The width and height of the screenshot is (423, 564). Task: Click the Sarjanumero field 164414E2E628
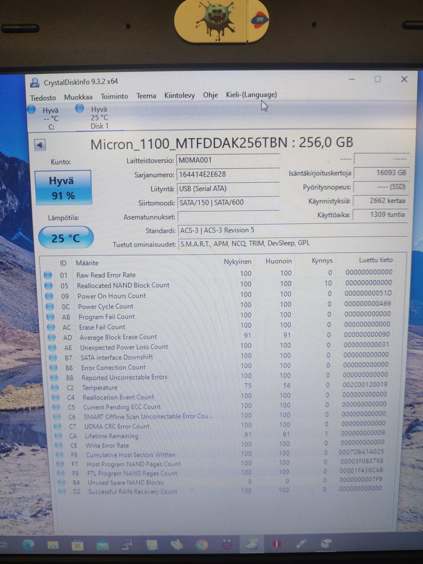click(x=228, y=174)
